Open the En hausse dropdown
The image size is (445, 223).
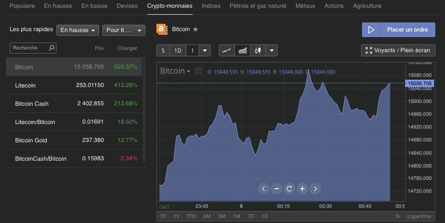pos(78,30)
